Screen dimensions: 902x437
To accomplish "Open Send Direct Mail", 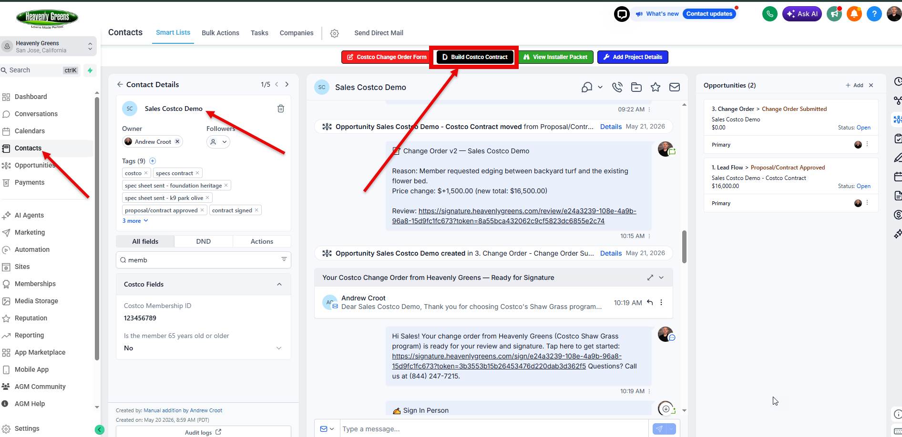I will [379, 33].
